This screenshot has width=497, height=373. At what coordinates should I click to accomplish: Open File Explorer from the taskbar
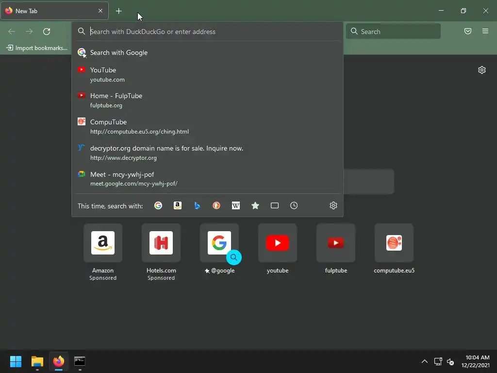[37, 361]
